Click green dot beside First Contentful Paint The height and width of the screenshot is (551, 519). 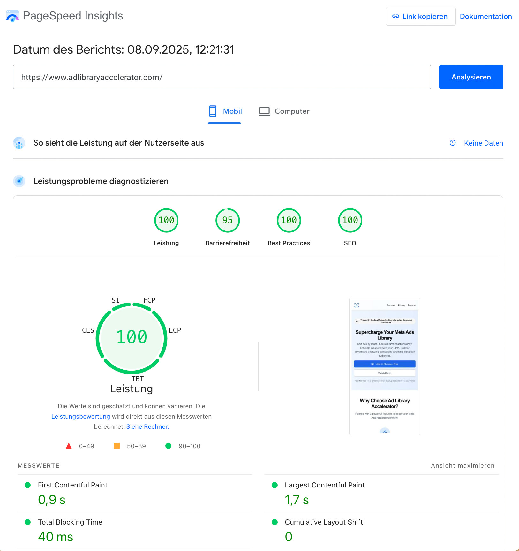coord(28,485)
